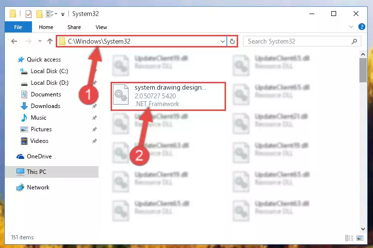Screen dimensions: 373x248
Task: Open the address bar history dropdown
Action: 223,42
